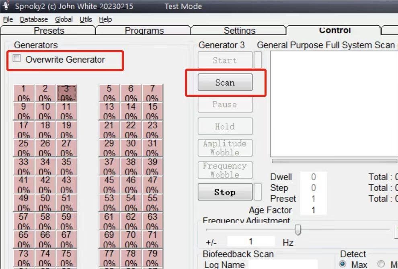Select generator 2 button
Screen dimensions: 398x269
point(45,93)
